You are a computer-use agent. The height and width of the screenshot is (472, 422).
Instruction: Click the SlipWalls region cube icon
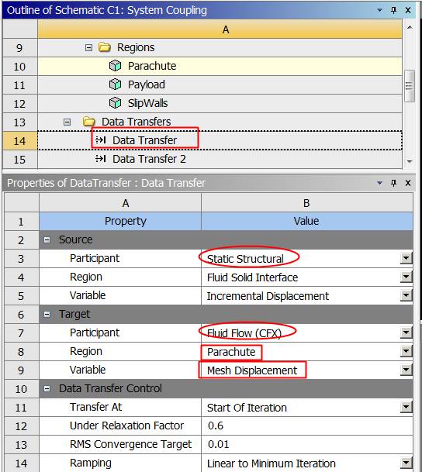115,103
